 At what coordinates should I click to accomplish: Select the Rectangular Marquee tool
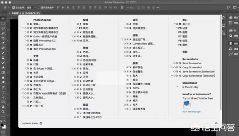[3, 24]
